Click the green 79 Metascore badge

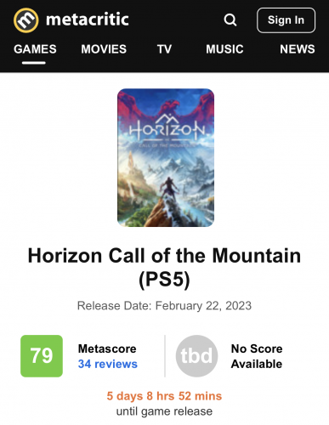click(42, 356)
